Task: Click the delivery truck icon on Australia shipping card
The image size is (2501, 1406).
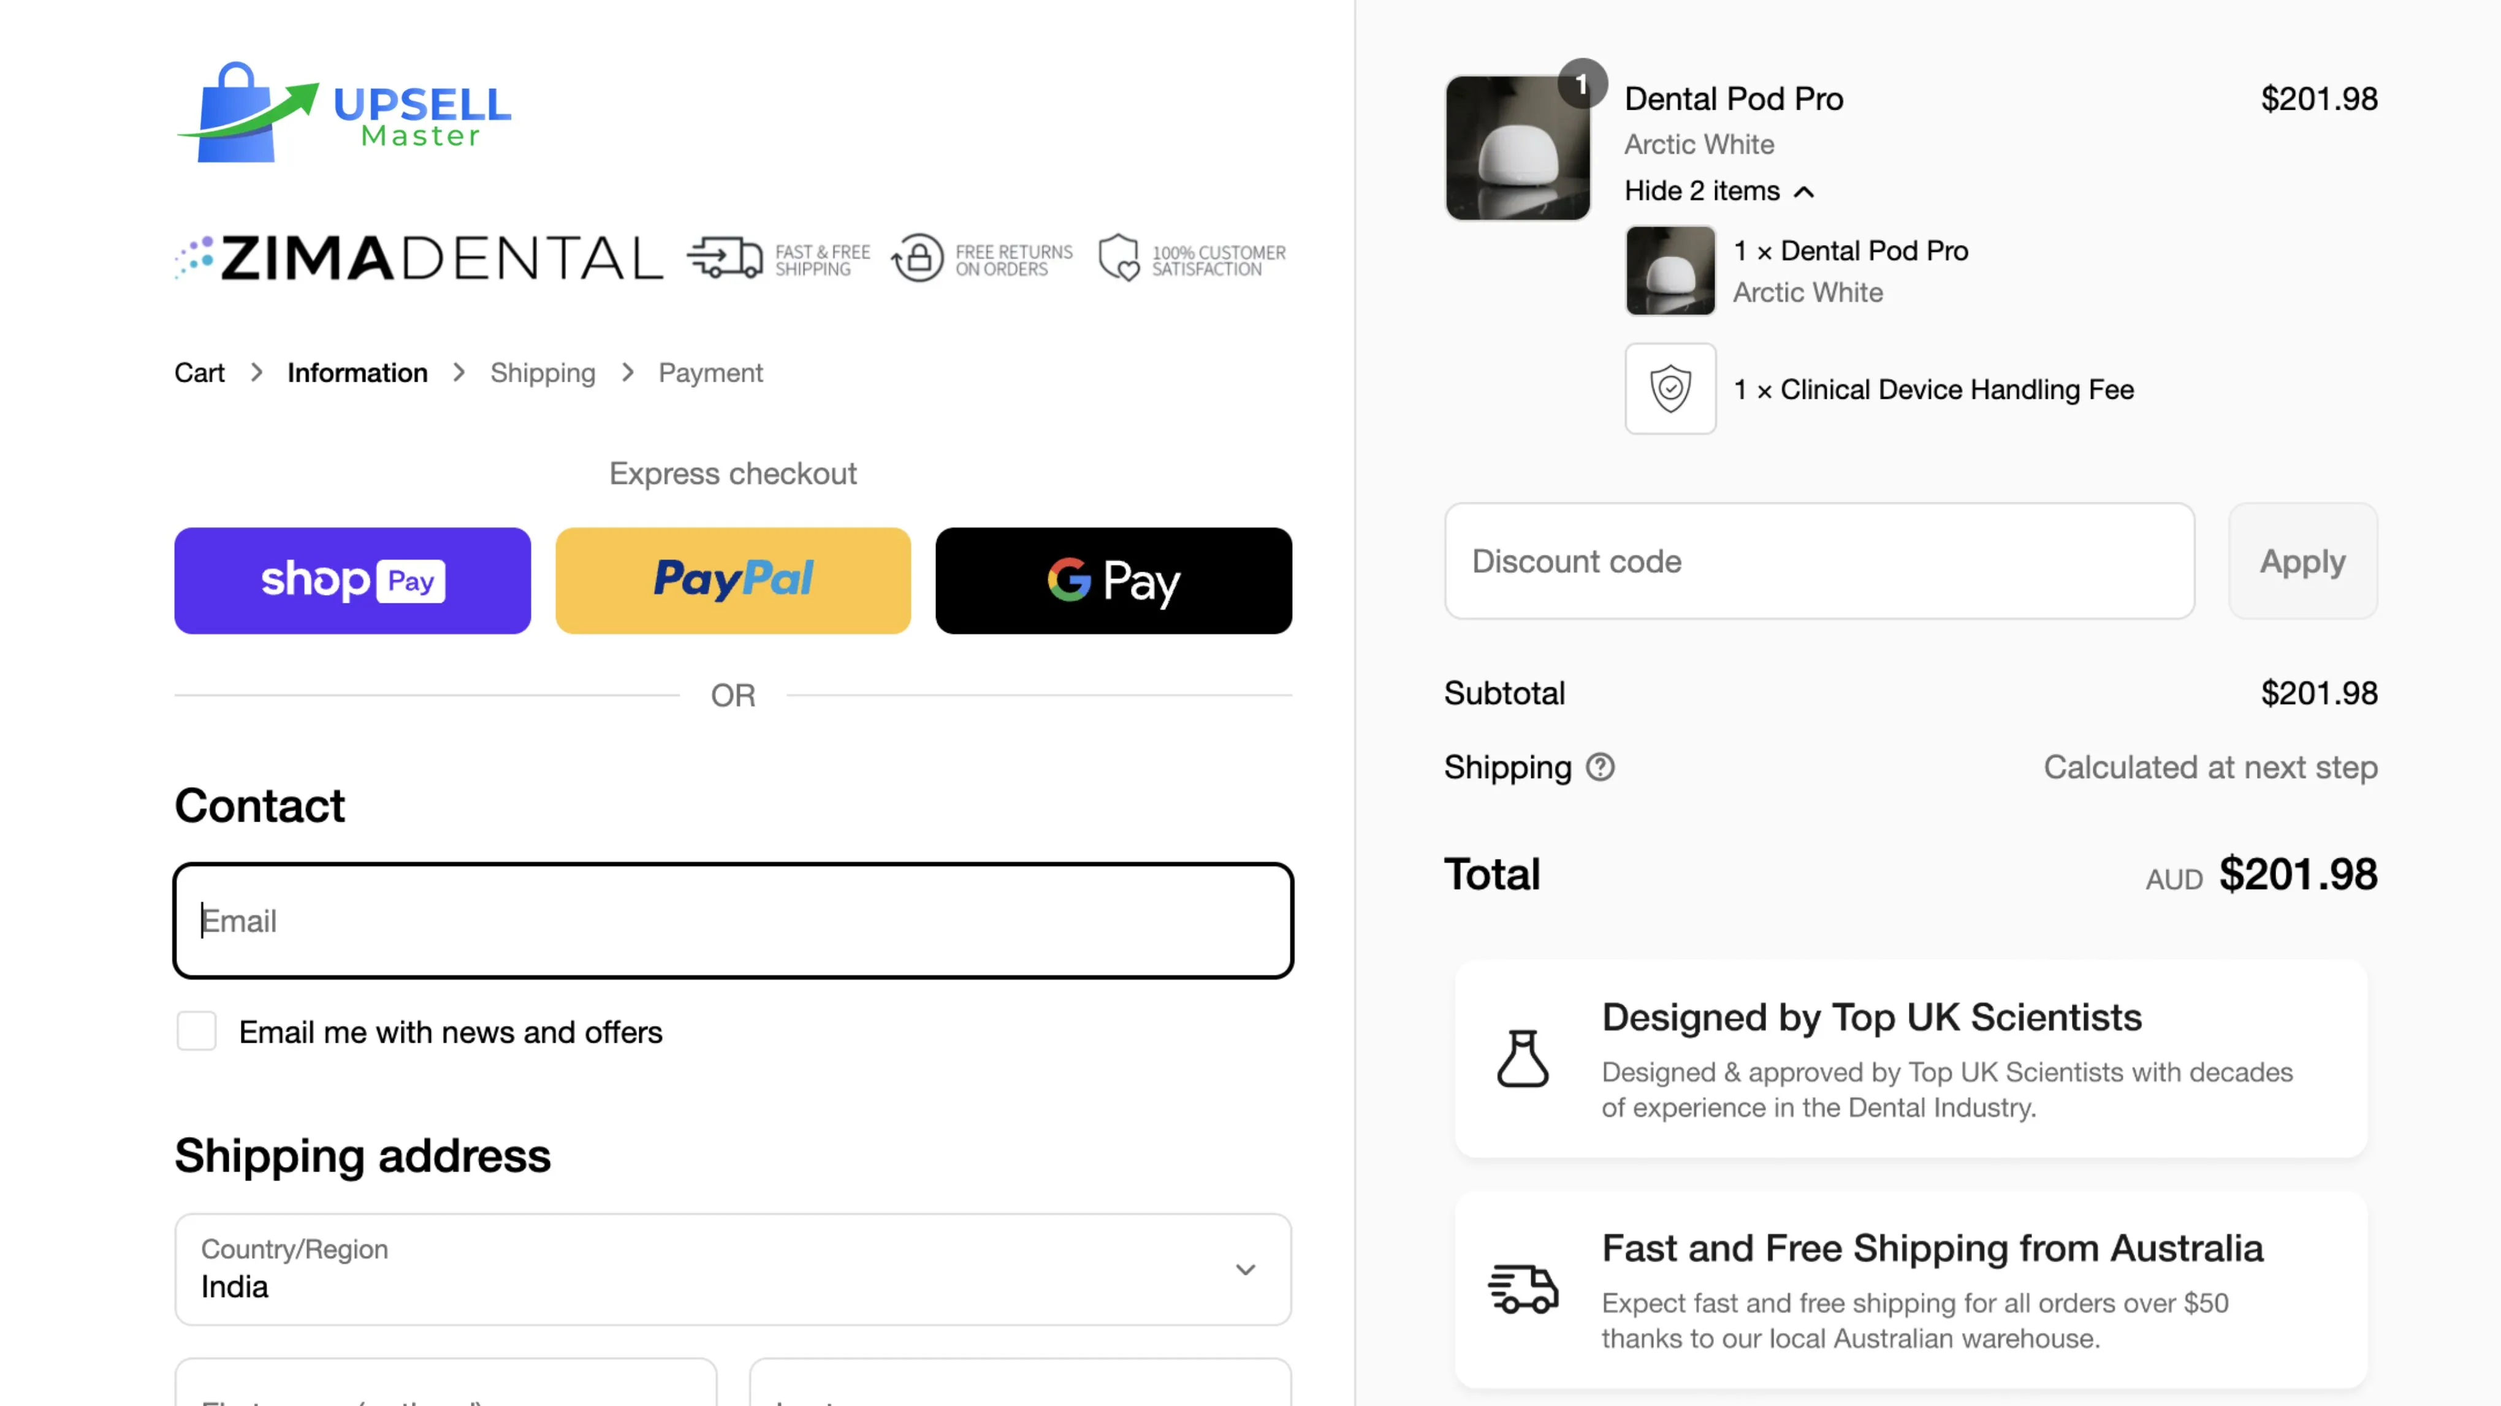Action: coord(1522,1290)
